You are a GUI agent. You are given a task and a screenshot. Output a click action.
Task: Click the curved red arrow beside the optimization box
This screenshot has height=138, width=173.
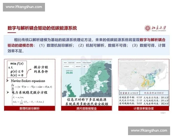pyautogui.click(x=29, y=72)
